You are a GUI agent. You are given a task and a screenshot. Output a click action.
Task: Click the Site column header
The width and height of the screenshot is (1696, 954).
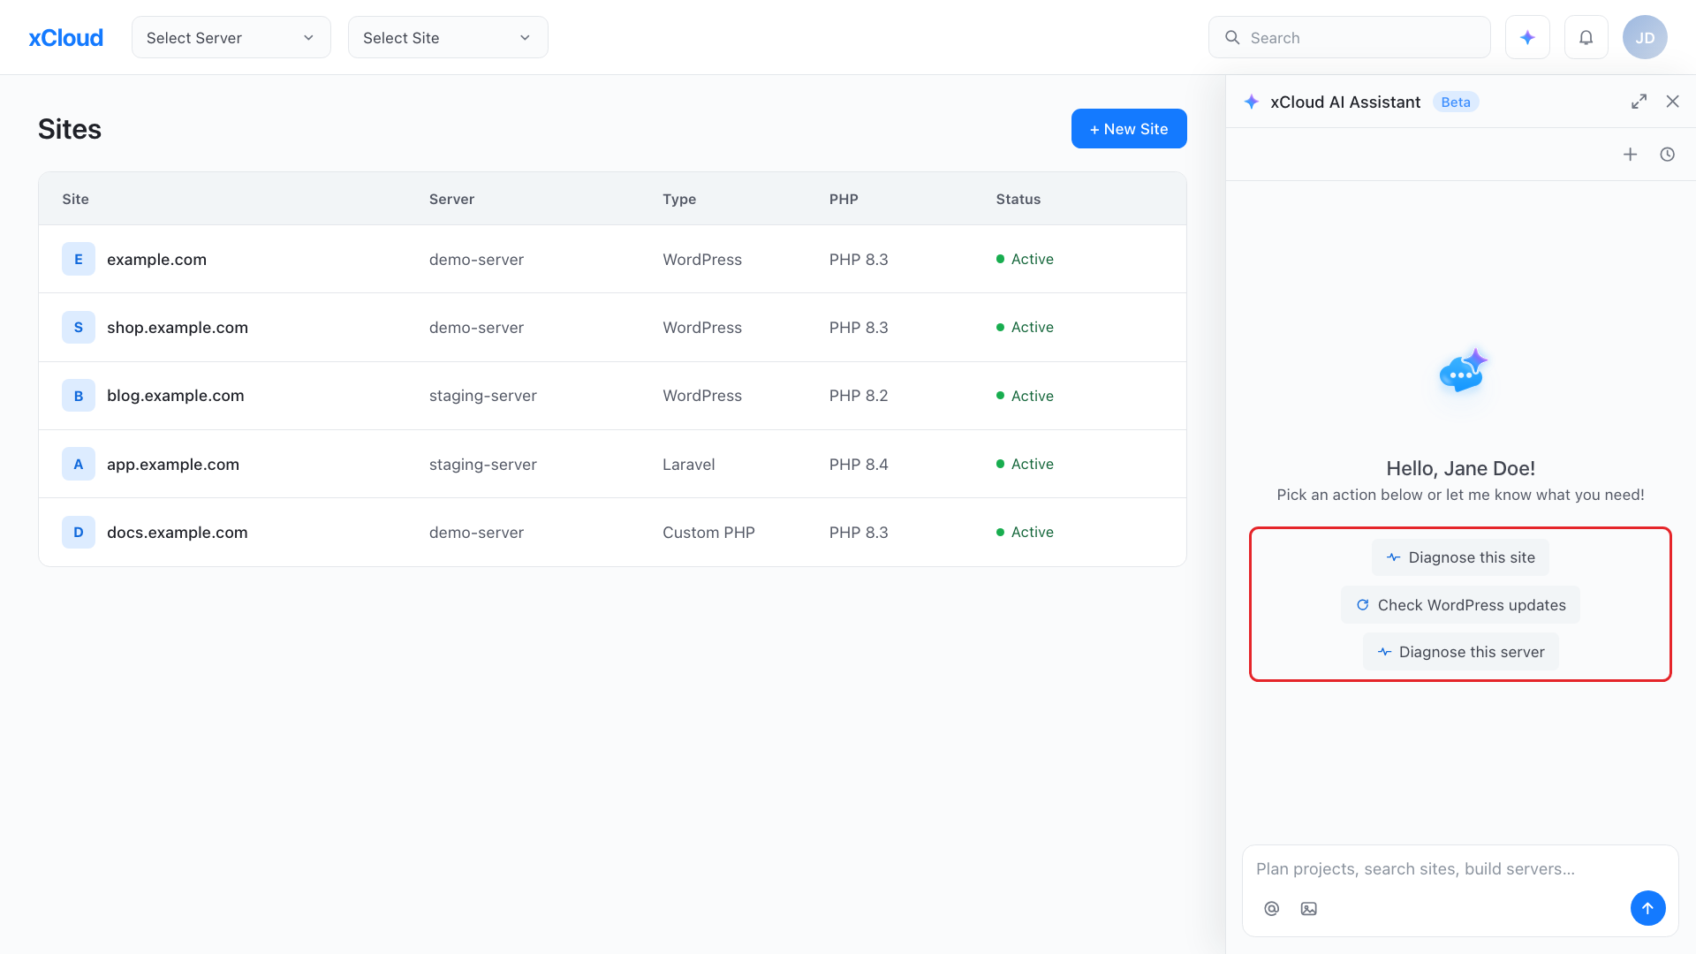click(x=75, y=199)
